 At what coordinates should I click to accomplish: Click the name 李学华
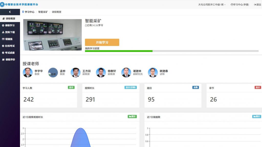(39, 71)
